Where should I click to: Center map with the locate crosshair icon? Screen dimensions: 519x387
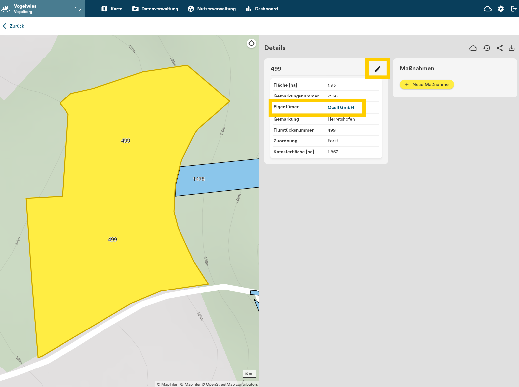[x=251, y=43]
